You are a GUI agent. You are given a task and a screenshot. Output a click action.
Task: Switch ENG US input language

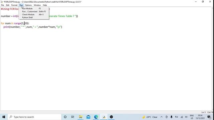coord(192,117)
